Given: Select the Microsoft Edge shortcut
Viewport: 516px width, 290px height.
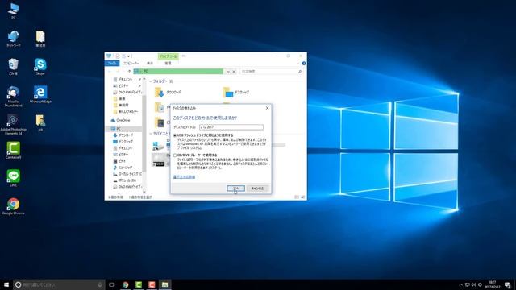Looking at the screenshot, I should pyautogui.click(x=40, y=94).
